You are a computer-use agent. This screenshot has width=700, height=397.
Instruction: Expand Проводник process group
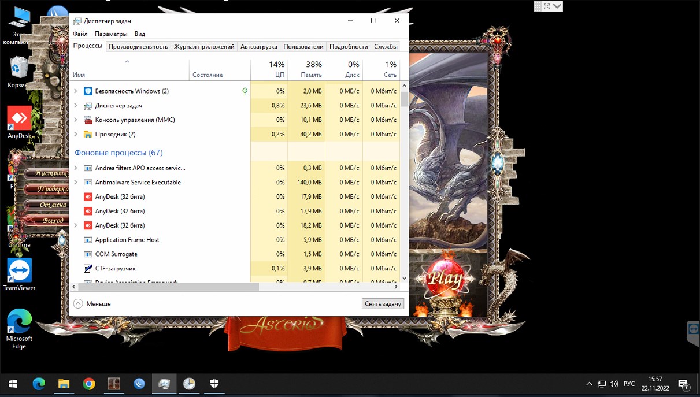click(x=76, y=135)
